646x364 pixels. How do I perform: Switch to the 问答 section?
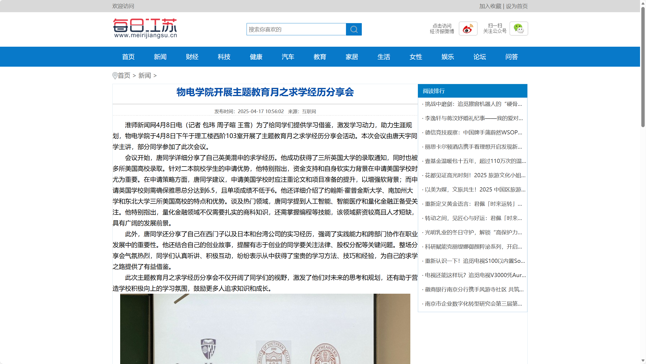(512, 57)
